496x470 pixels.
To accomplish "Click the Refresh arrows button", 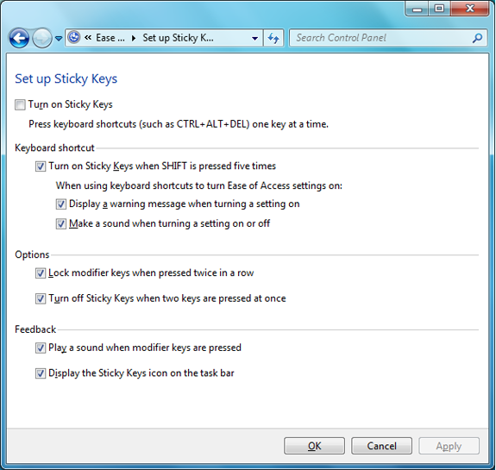I will point(273,38).
